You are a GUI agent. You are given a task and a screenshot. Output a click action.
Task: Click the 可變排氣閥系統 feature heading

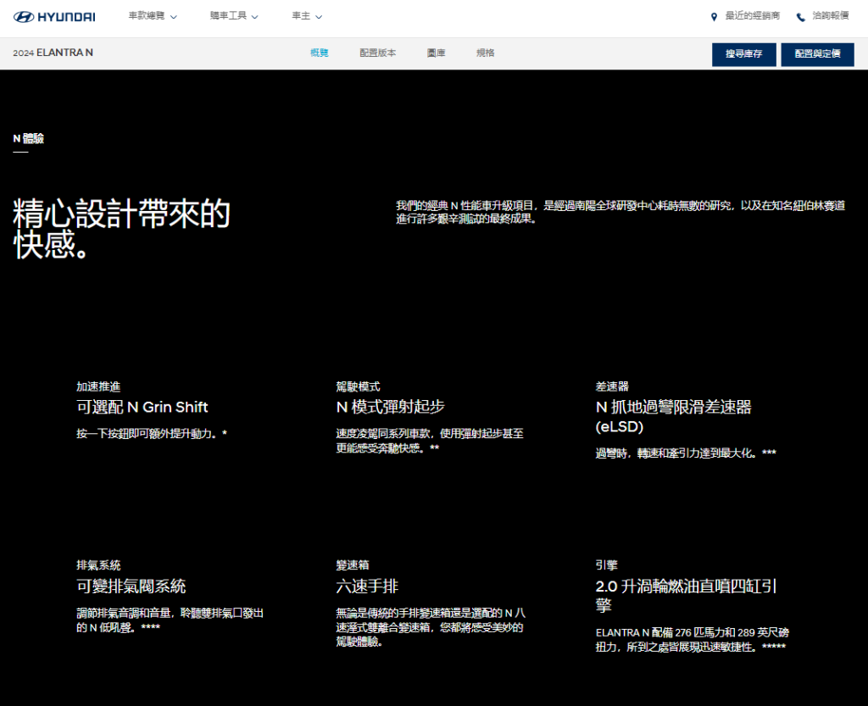click(131, 586)
